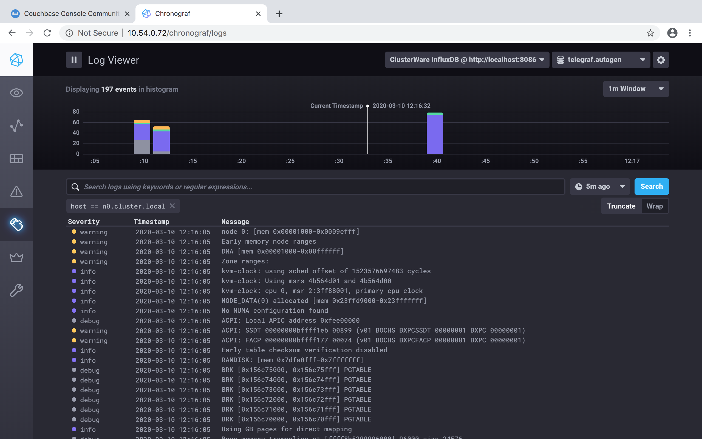
Task: Click 'ACPI: Local APIC address 0xfee00000' message
Action: [x=290, y=320]
